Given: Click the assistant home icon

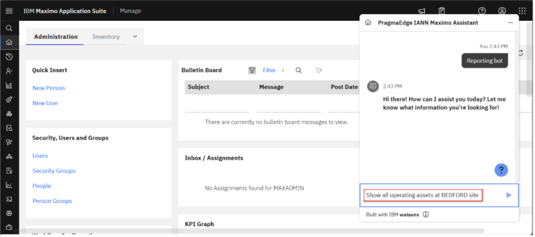Looking at the screenshot, I should pyautogui.click(x=368, y=23).
